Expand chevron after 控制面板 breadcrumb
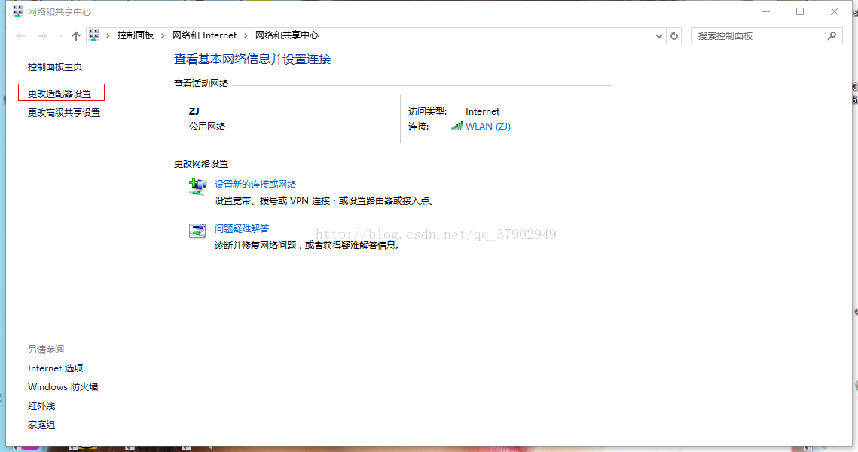 [163, 35]
